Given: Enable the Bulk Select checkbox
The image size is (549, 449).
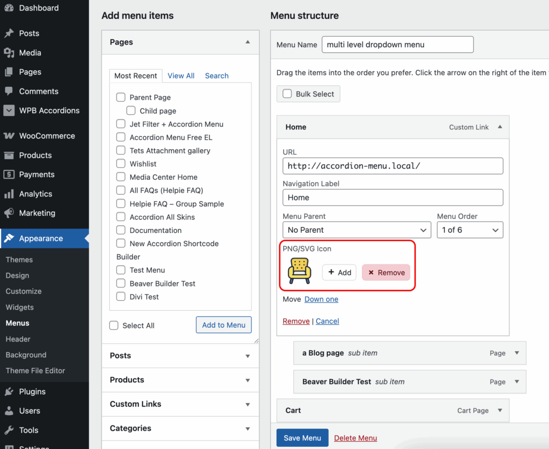Looking at the screenshot, I should click(x=287, y=94).
